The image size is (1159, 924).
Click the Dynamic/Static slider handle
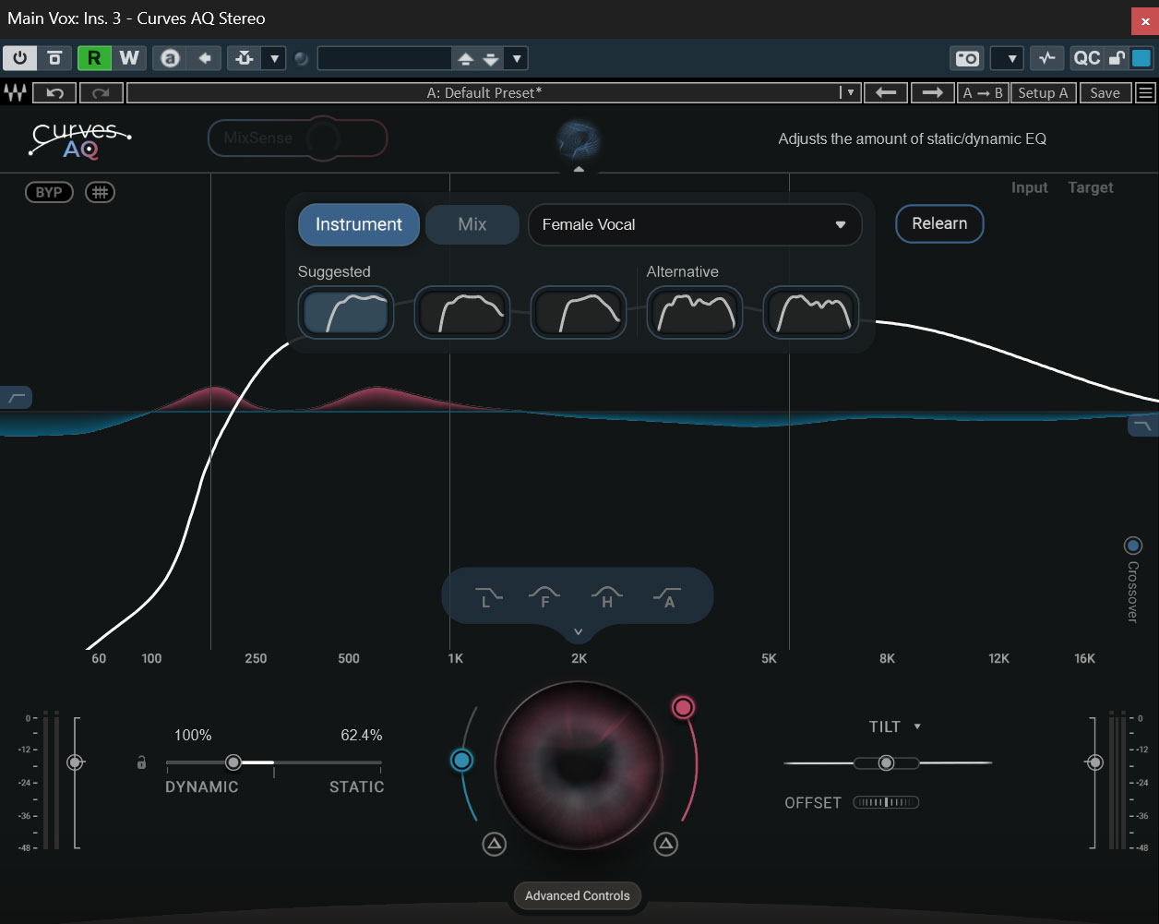click(233, 762)
